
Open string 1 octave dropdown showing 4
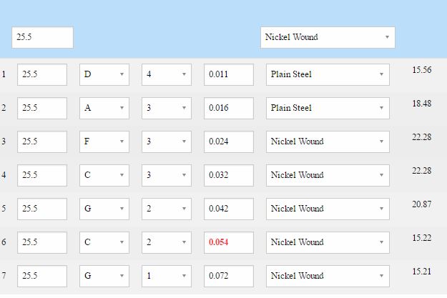tap(167, 74)
